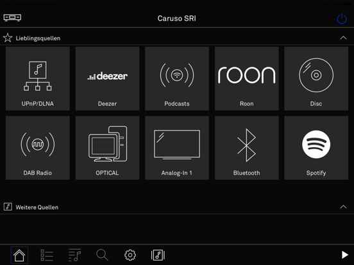Image resolution: width=354 pixels, height=265 pixels.
Task: Click the Weitere Quellen heading text
Action: click(37, 207)
